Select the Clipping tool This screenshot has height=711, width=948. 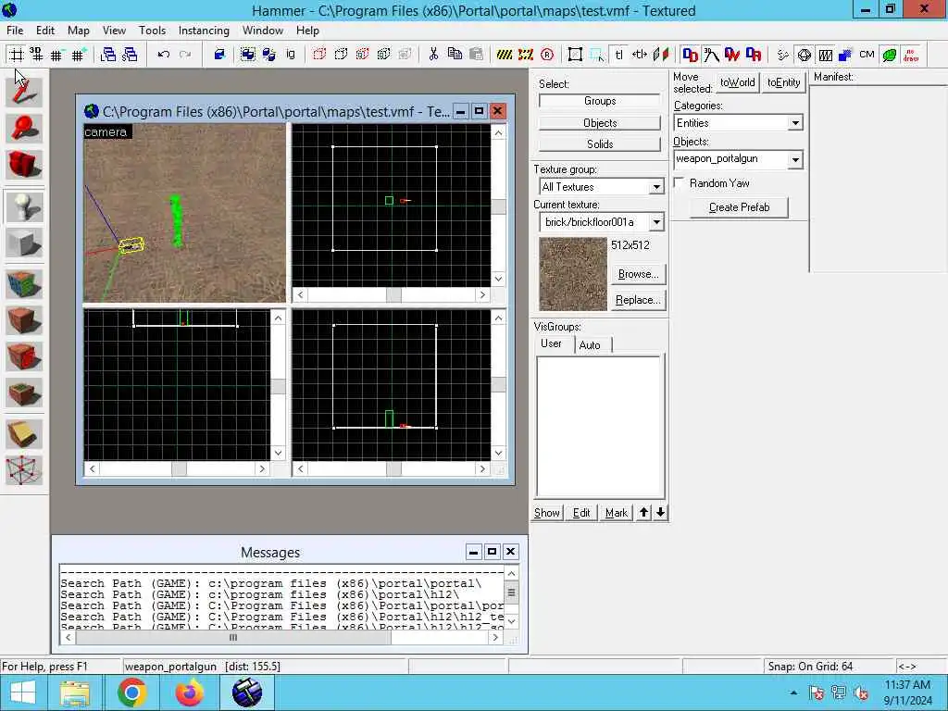point(24,434)
